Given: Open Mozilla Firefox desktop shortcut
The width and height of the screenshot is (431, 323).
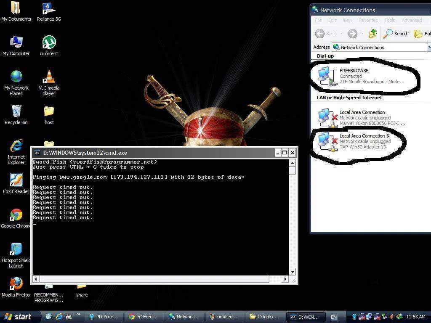Looking at the screenshot, I should pos(16,287).
